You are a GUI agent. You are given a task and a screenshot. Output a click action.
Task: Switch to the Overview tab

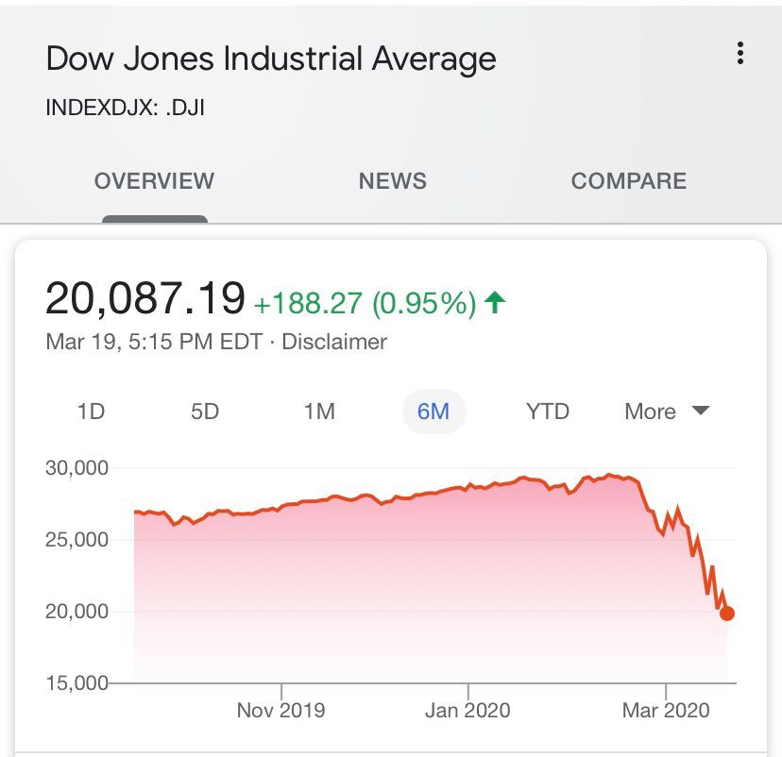pyautogui.click(x=154, y=181)
